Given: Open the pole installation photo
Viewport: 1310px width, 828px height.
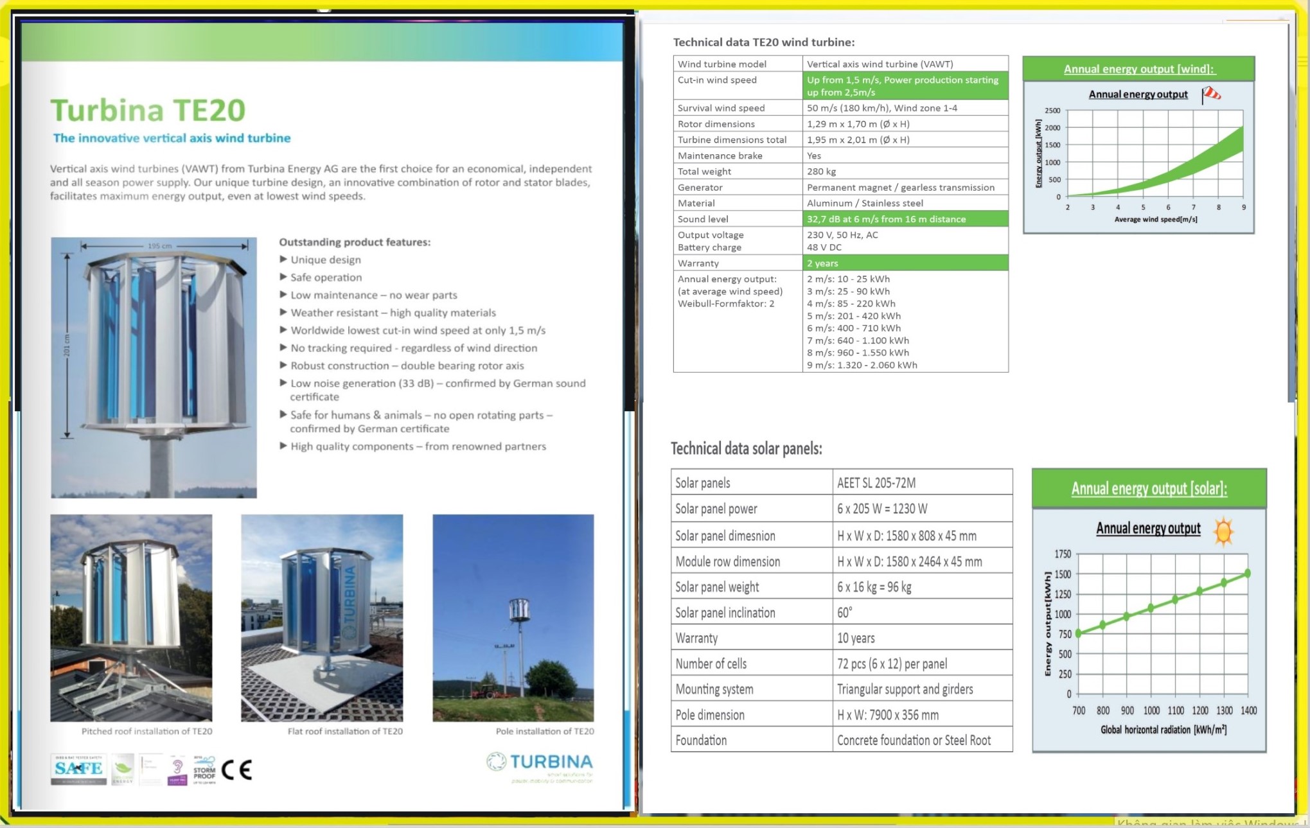Looking at the screenshot, I should (513, 618).
